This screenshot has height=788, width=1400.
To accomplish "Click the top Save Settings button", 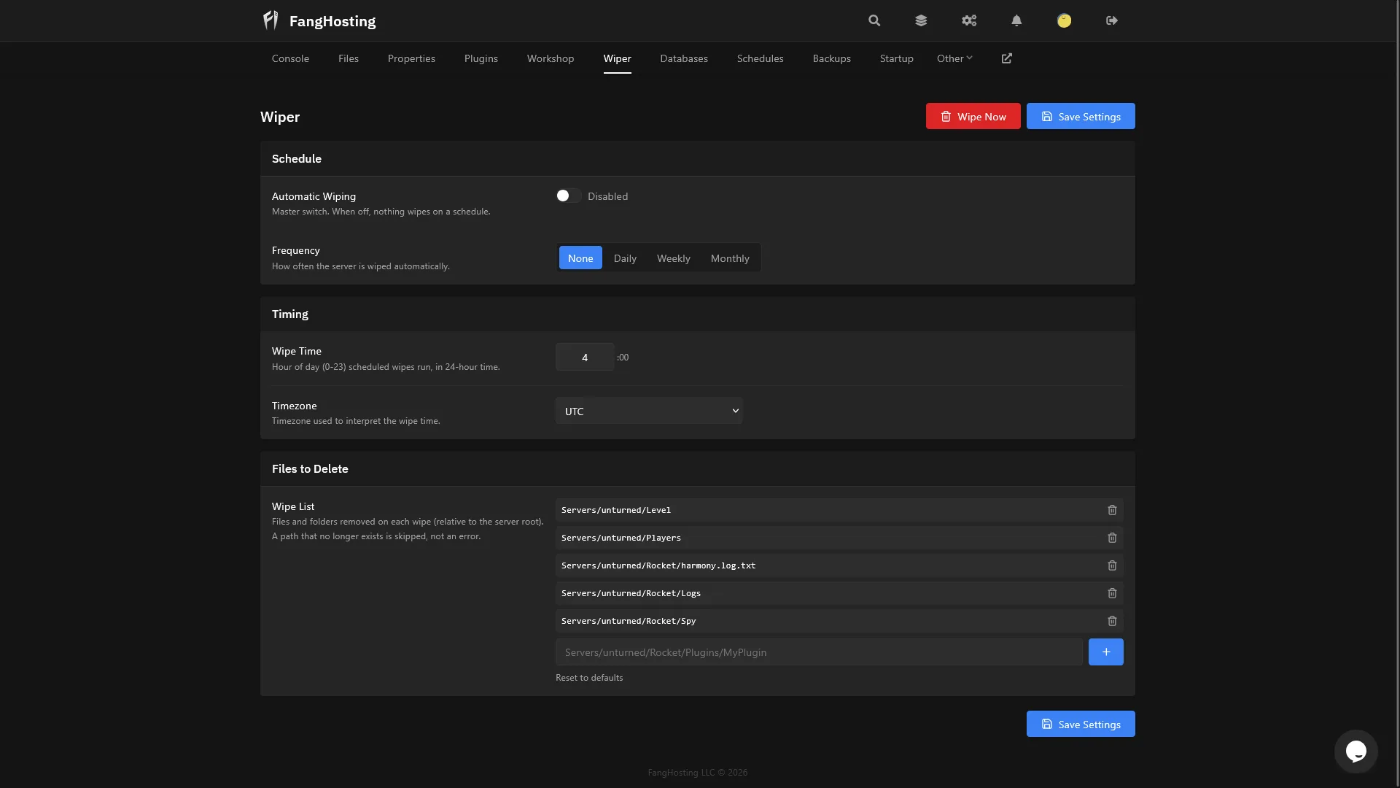I will coord(1081,116).
